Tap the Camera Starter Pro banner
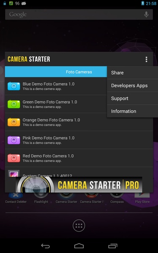This screenshot has height=253, width=158. (79, 185)
